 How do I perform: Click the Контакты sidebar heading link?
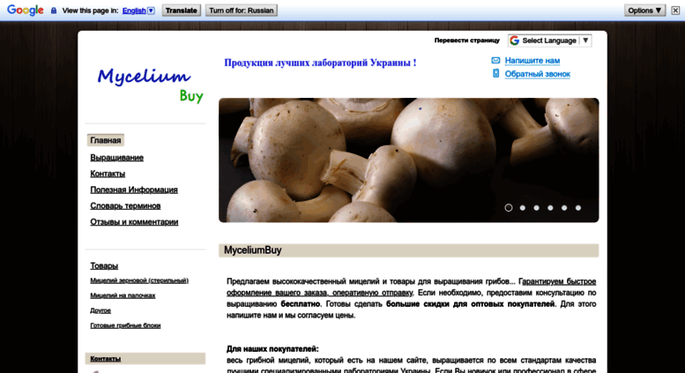pos(105,359)
